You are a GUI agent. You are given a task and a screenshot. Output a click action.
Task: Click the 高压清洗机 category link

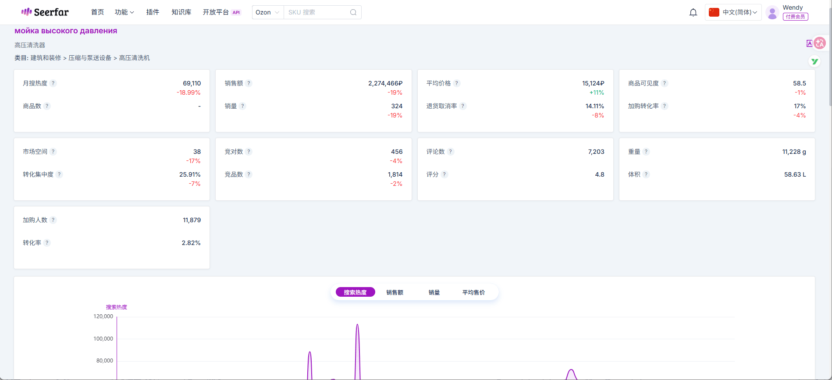(x=134, y=58)
